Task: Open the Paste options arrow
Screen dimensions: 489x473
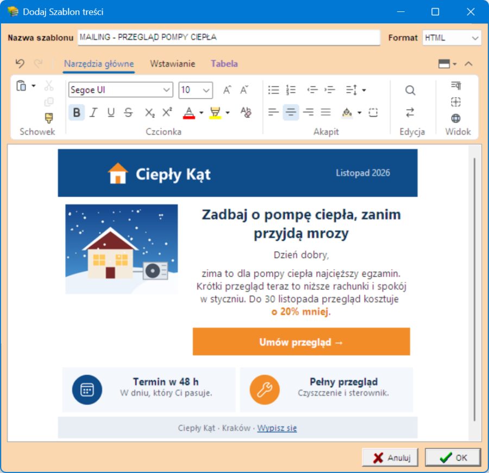Action: coord(33,86)
